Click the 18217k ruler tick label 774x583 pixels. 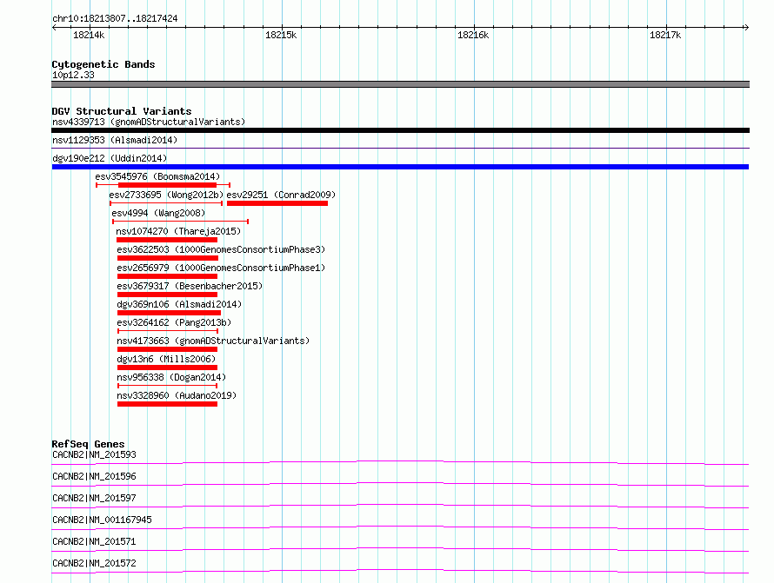click(x=665, y=35)
